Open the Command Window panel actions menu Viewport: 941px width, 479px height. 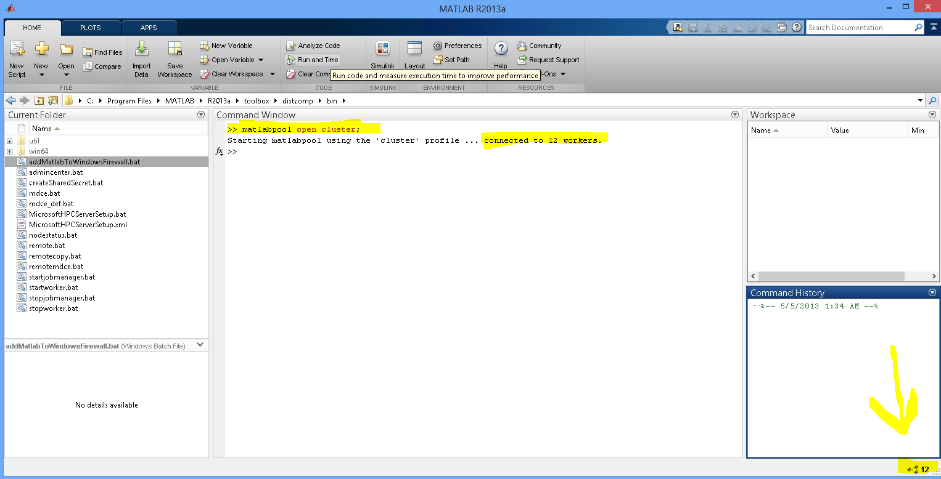[x=734, y=115]
